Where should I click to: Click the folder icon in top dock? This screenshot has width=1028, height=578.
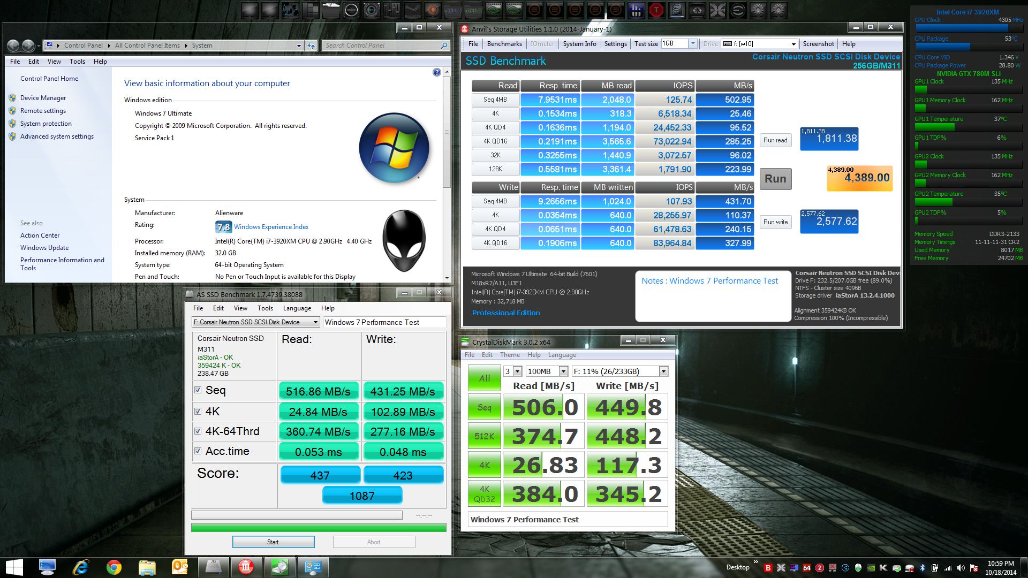[x=331, y=10]
